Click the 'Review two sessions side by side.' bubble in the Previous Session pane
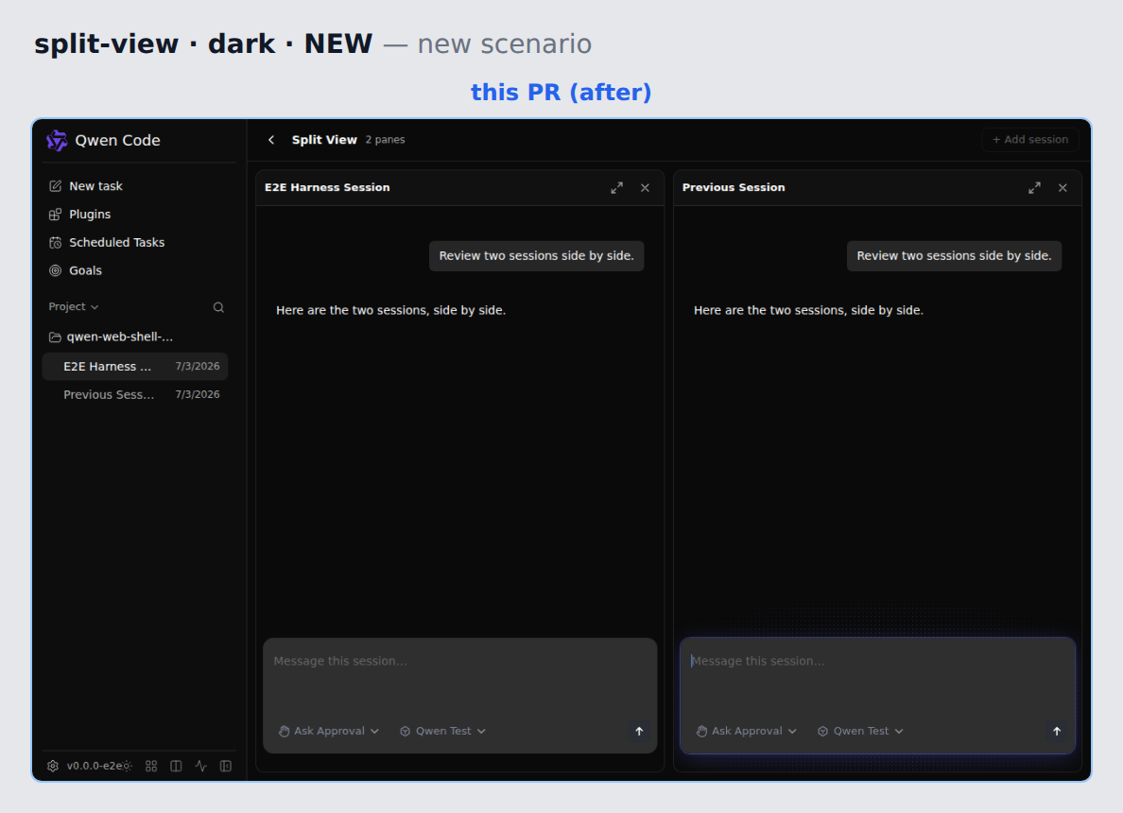Screen dimensions: 1123x813 954,256
